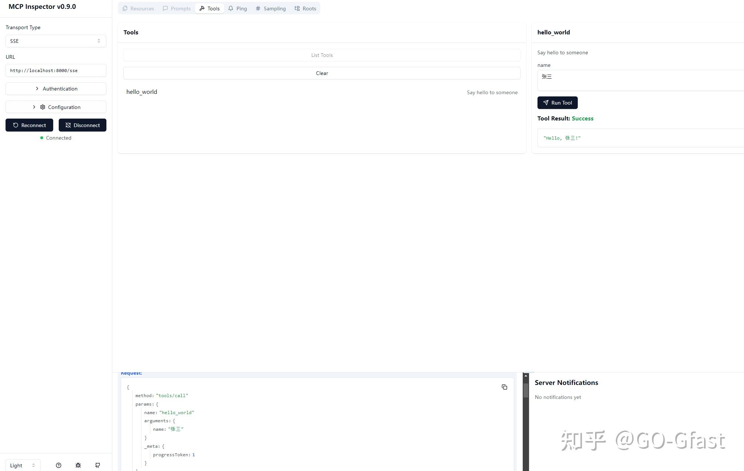This screenshot has width=744, height=471.
Task: Select the hello_world tool in list
Action: pos(141,92)
